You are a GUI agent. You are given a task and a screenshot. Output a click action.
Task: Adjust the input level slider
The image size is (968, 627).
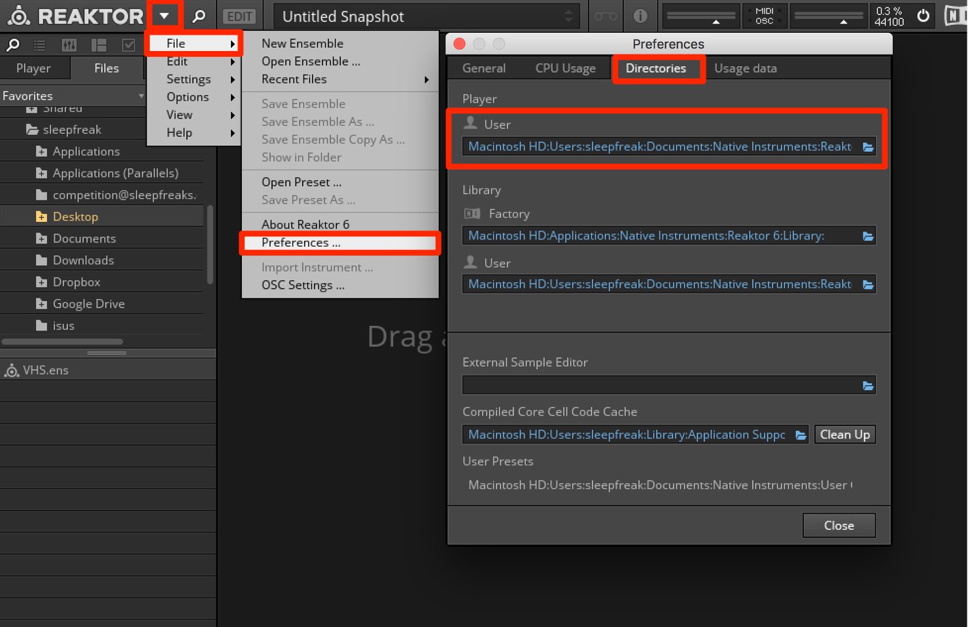click(x=701, y=16)
